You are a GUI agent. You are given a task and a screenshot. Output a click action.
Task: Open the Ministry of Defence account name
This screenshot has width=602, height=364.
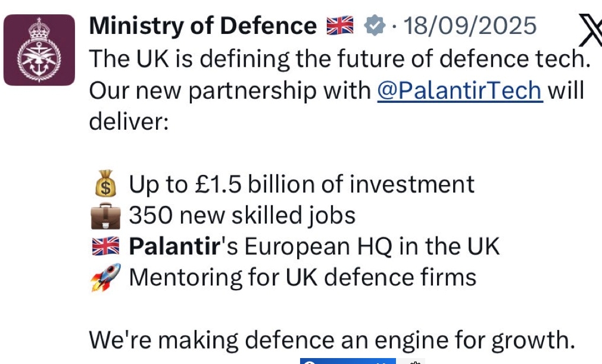pos(202,26)
